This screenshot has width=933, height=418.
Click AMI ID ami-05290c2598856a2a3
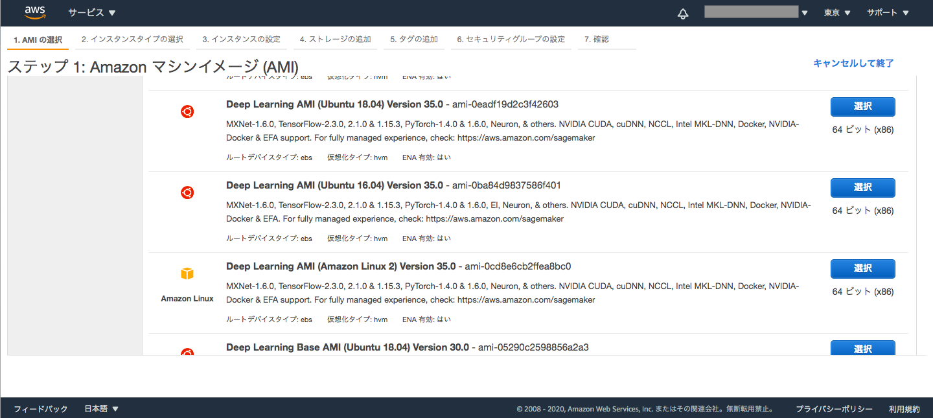[533, 347]
